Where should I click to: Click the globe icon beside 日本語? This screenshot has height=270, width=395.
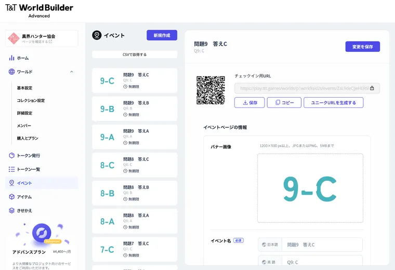[x=264, y=245]
